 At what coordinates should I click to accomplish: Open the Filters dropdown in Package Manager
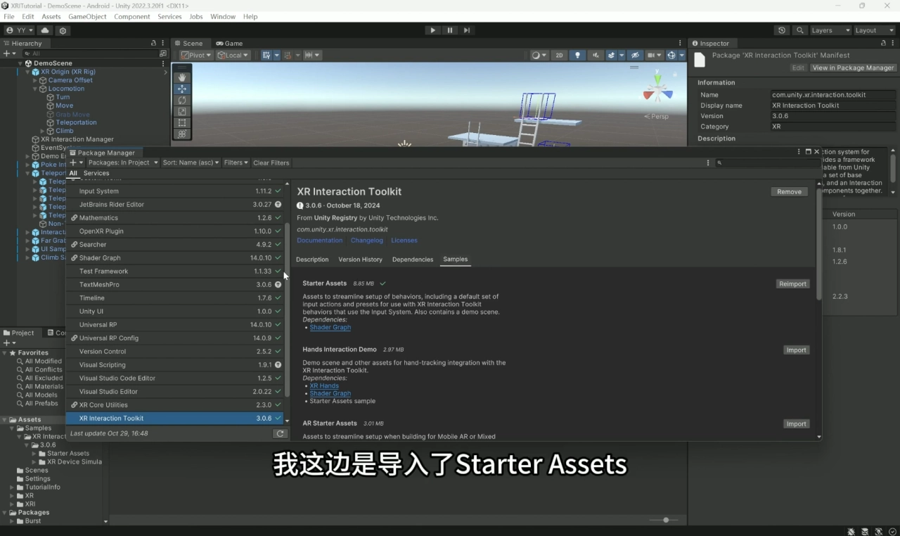click(x=236, y=162)
